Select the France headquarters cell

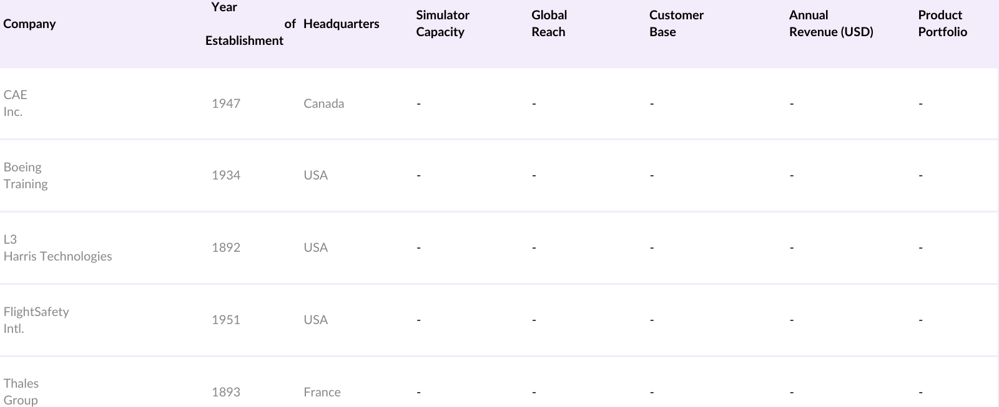[322, 392]
